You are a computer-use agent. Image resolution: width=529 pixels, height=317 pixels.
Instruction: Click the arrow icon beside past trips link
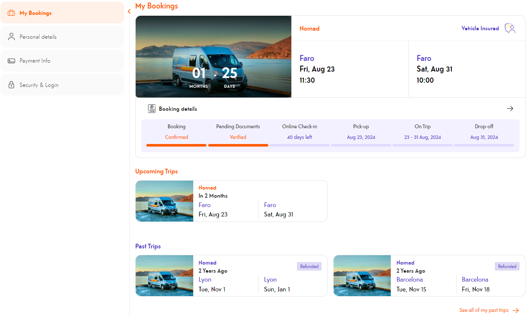click(x=516, y=311)
